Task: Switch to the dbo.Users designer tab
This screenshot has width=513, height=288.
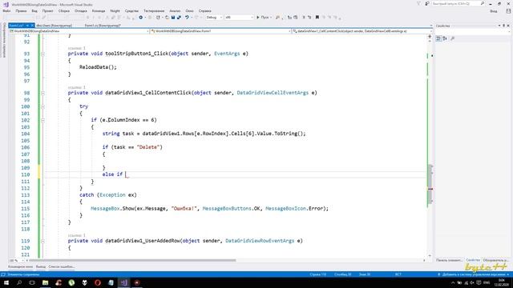Action: [55, 26]
